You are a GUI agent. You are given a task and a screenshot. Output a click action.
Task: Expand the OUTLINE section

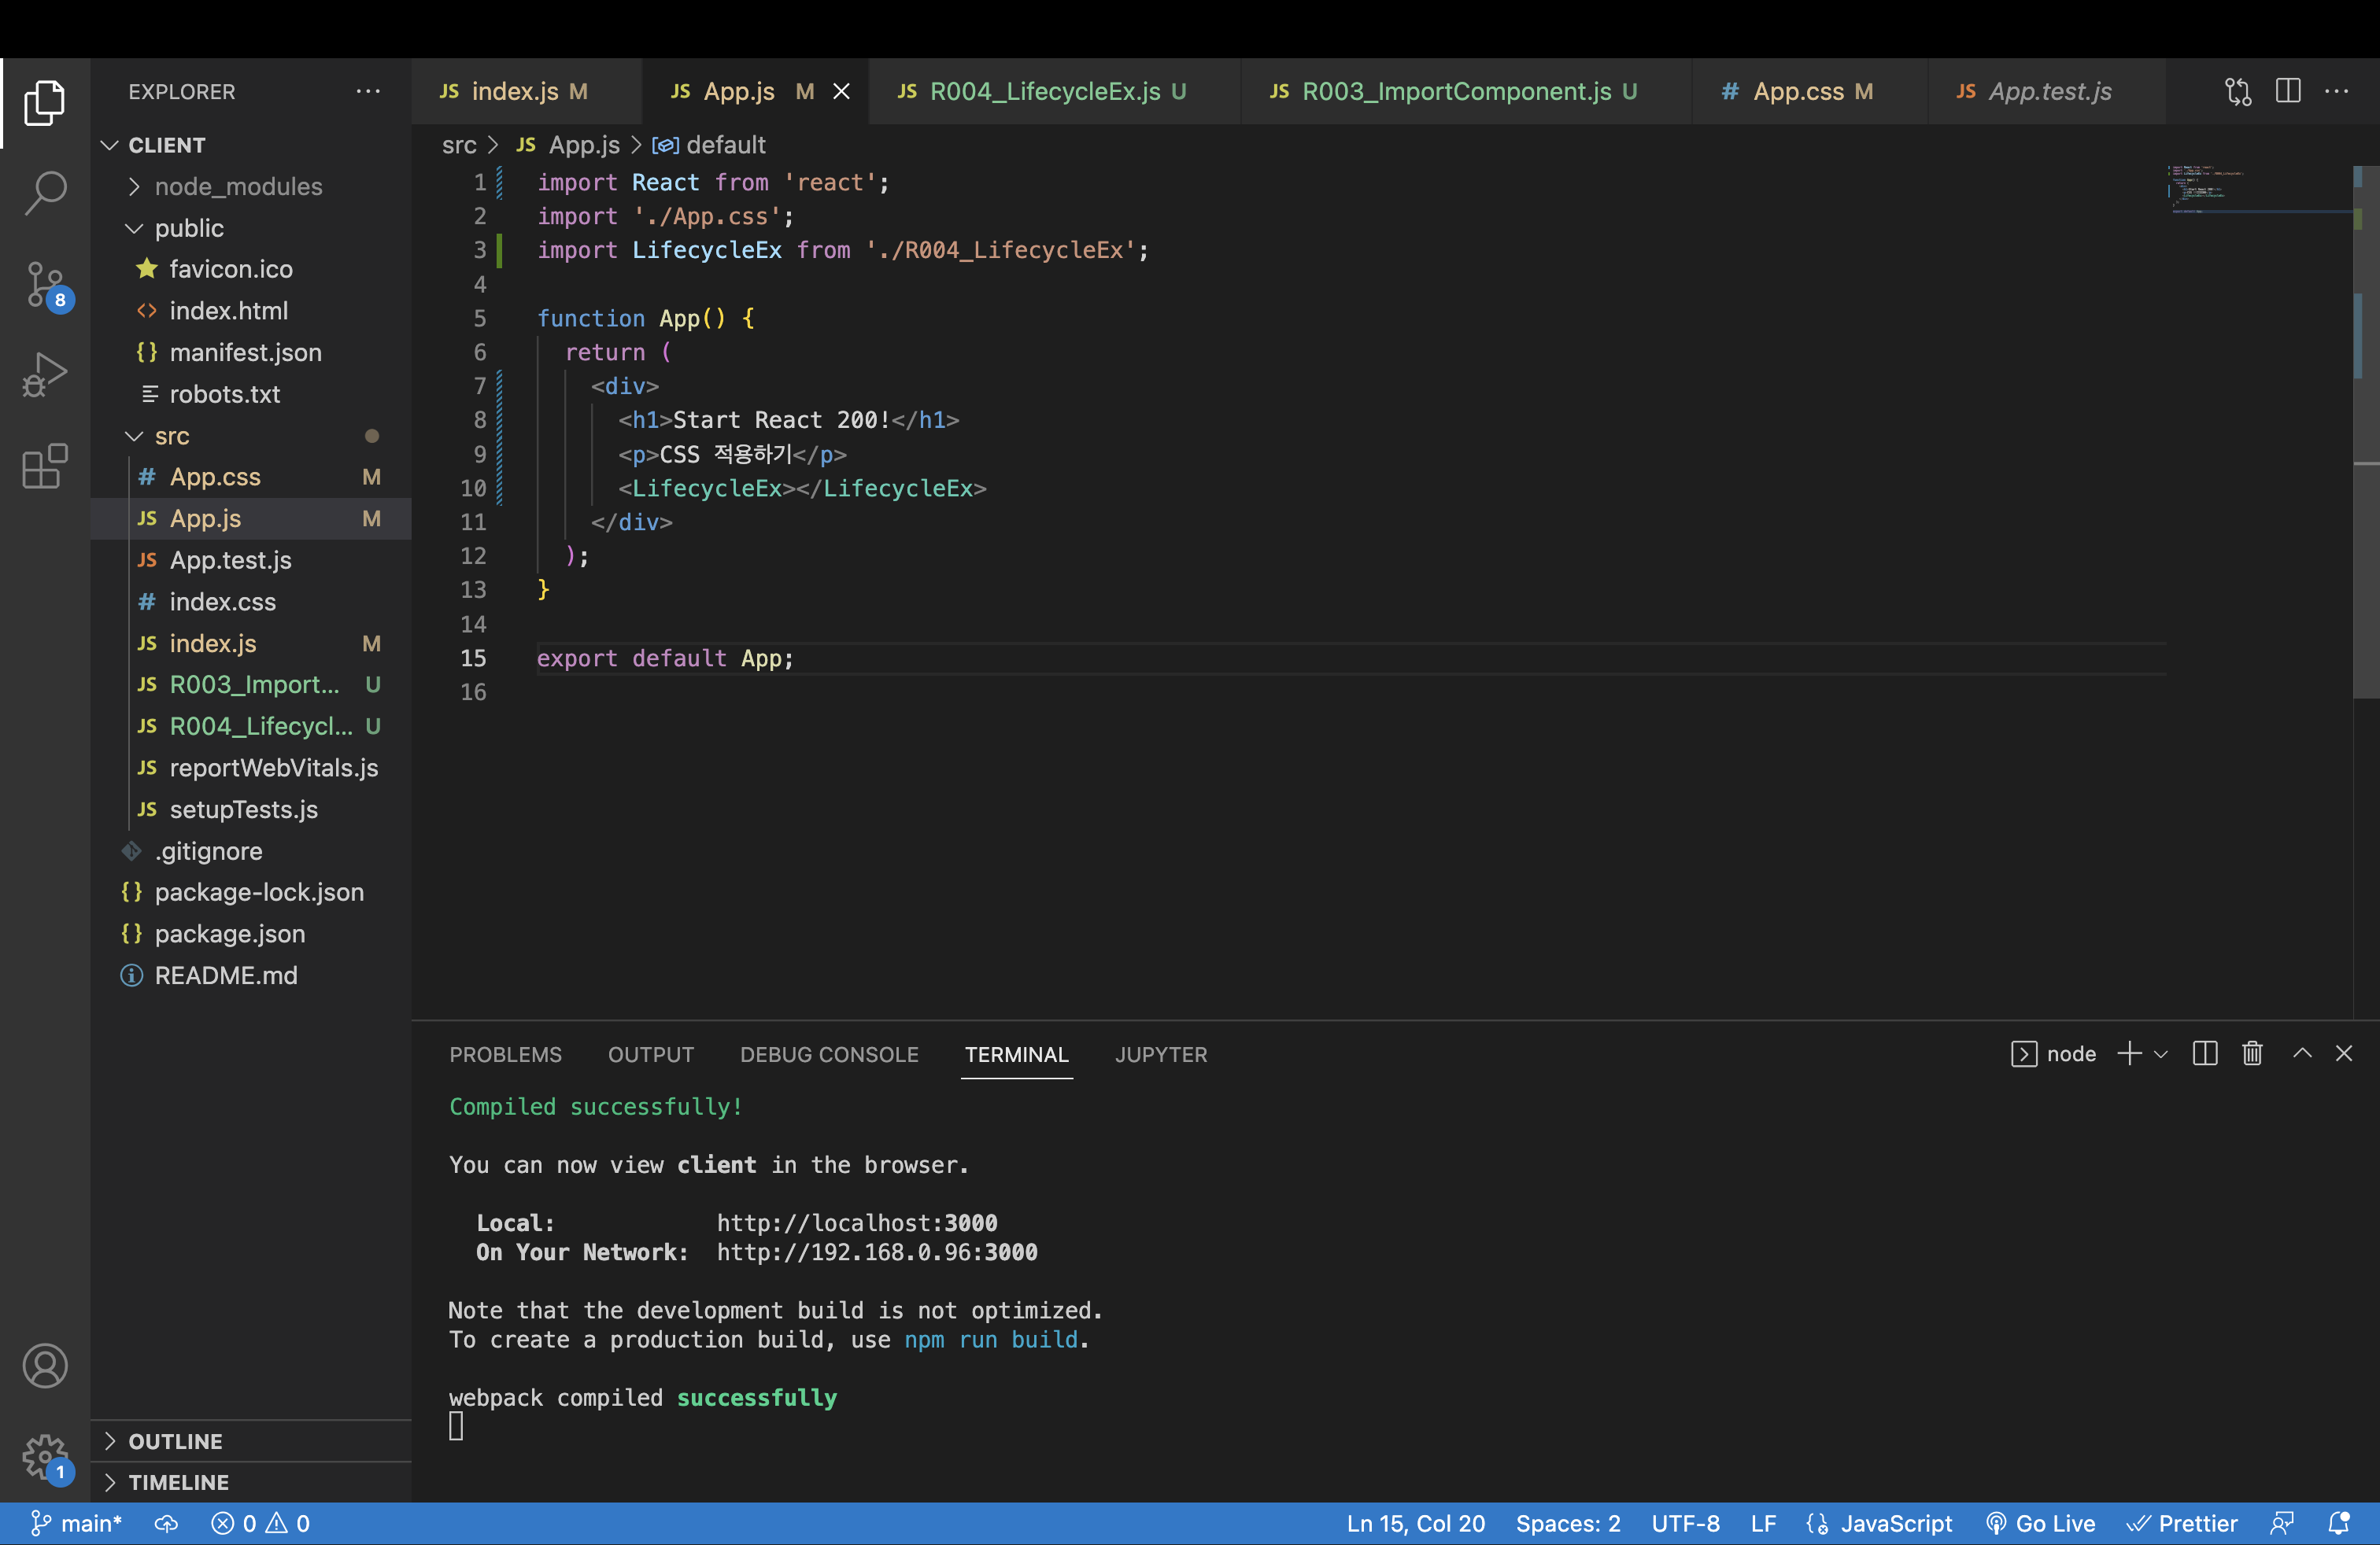click(175, 1440)
